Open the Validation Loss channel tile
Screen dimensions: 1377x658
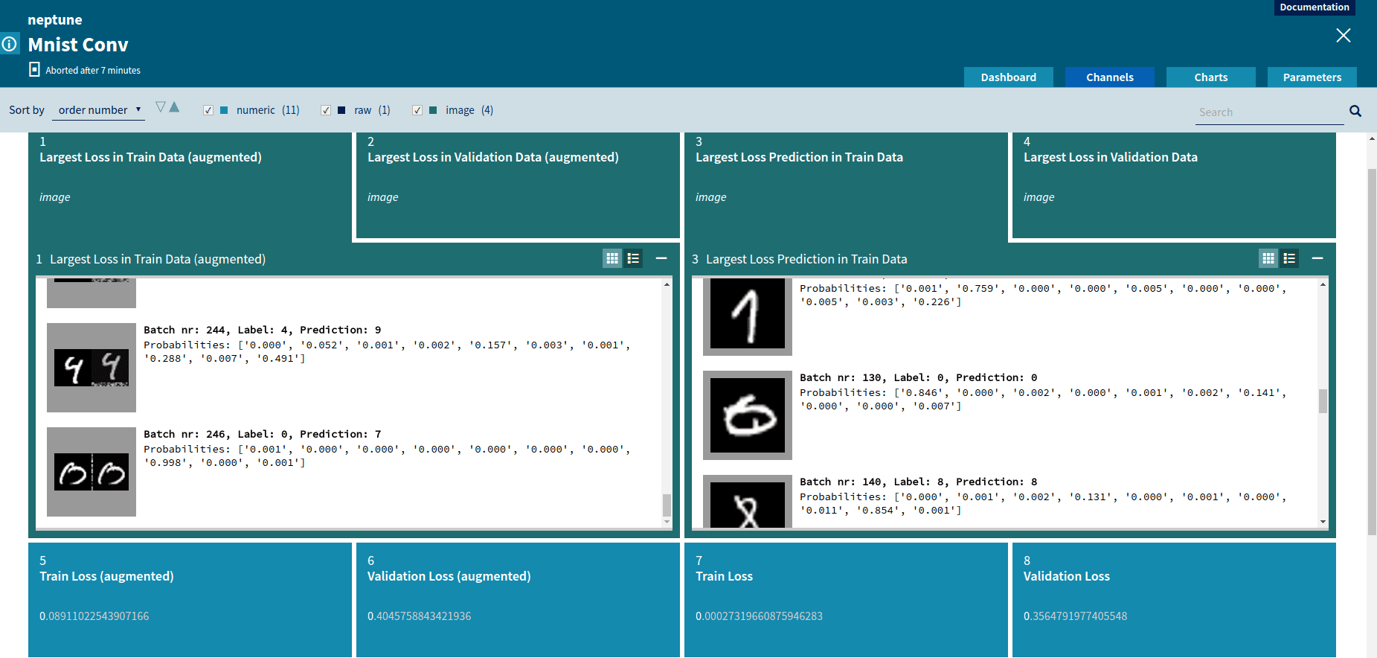click(x=1173, y=599)
